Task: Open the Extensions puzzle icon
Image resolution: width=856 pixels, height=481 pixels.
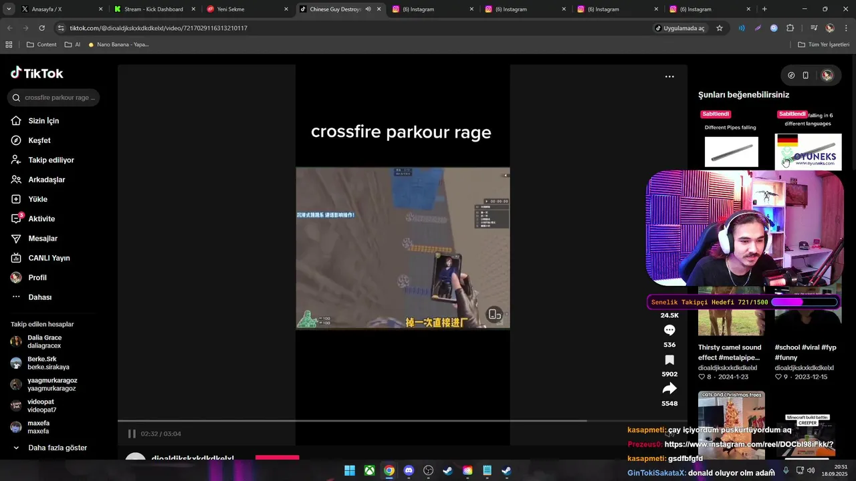Action: (790, 28)
